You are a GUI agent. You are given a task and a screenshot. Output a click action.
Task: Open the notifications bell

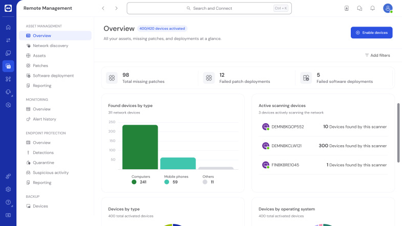[372, 8]
